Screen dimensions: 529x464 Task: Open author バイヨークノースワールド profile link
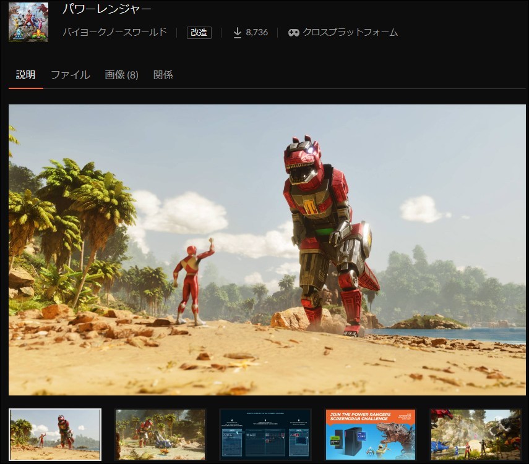point(114,32)
